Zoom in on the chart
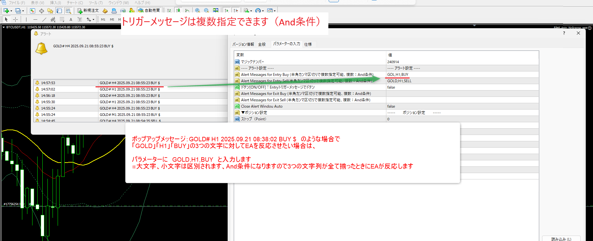Screen dimensions: 593x241 (x=197, y=11)
